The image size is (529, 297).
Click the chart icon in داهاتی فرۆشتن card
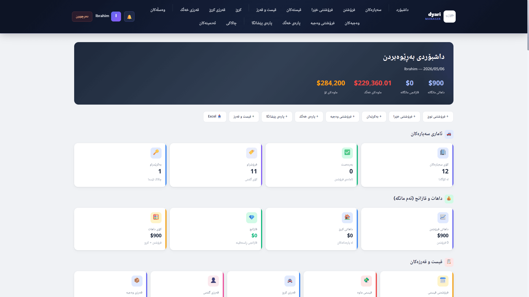[443, 217]
